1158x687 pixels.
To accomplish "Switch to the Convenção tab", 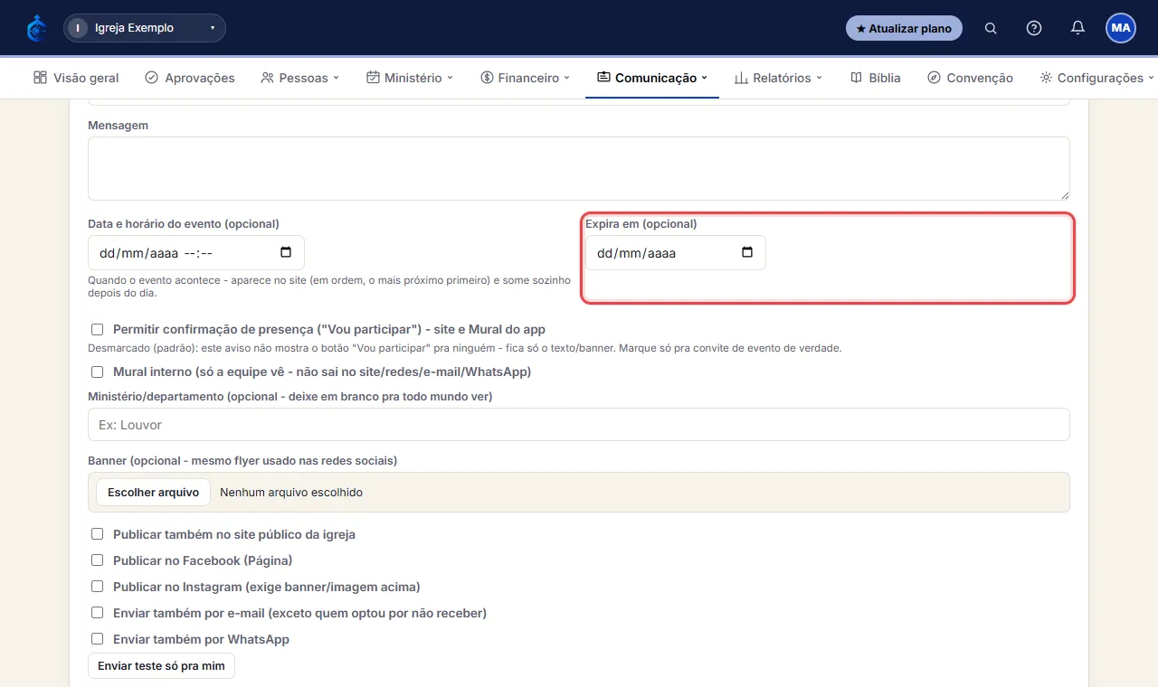I will (970, 78).
